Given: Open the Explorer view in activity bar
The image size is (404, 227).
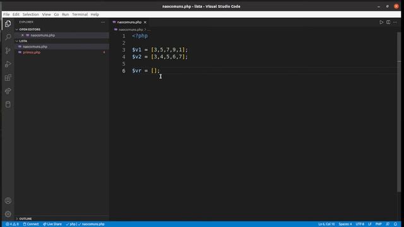Looking at the screenshot, I should click(x=8, y=24).
